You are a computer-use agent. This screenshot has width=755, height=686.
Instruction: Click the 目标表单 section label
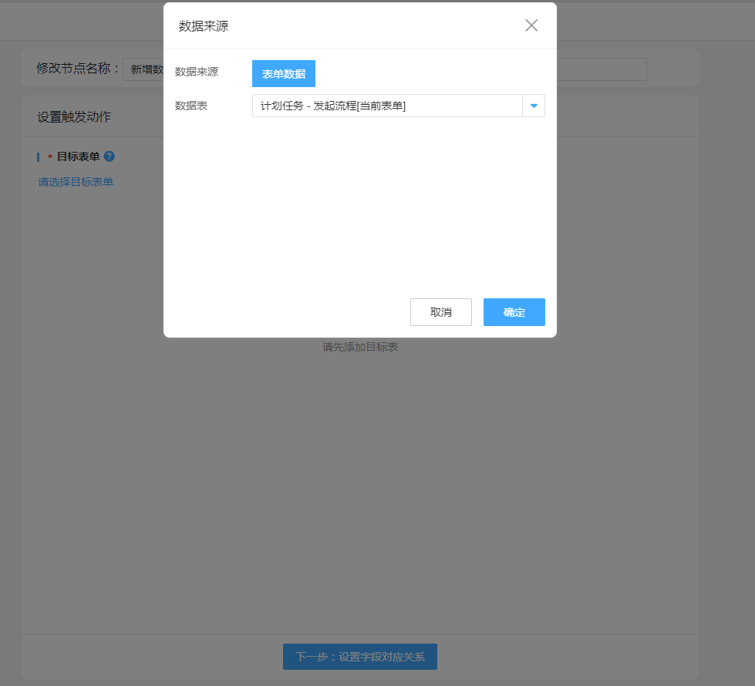point(78,156)
